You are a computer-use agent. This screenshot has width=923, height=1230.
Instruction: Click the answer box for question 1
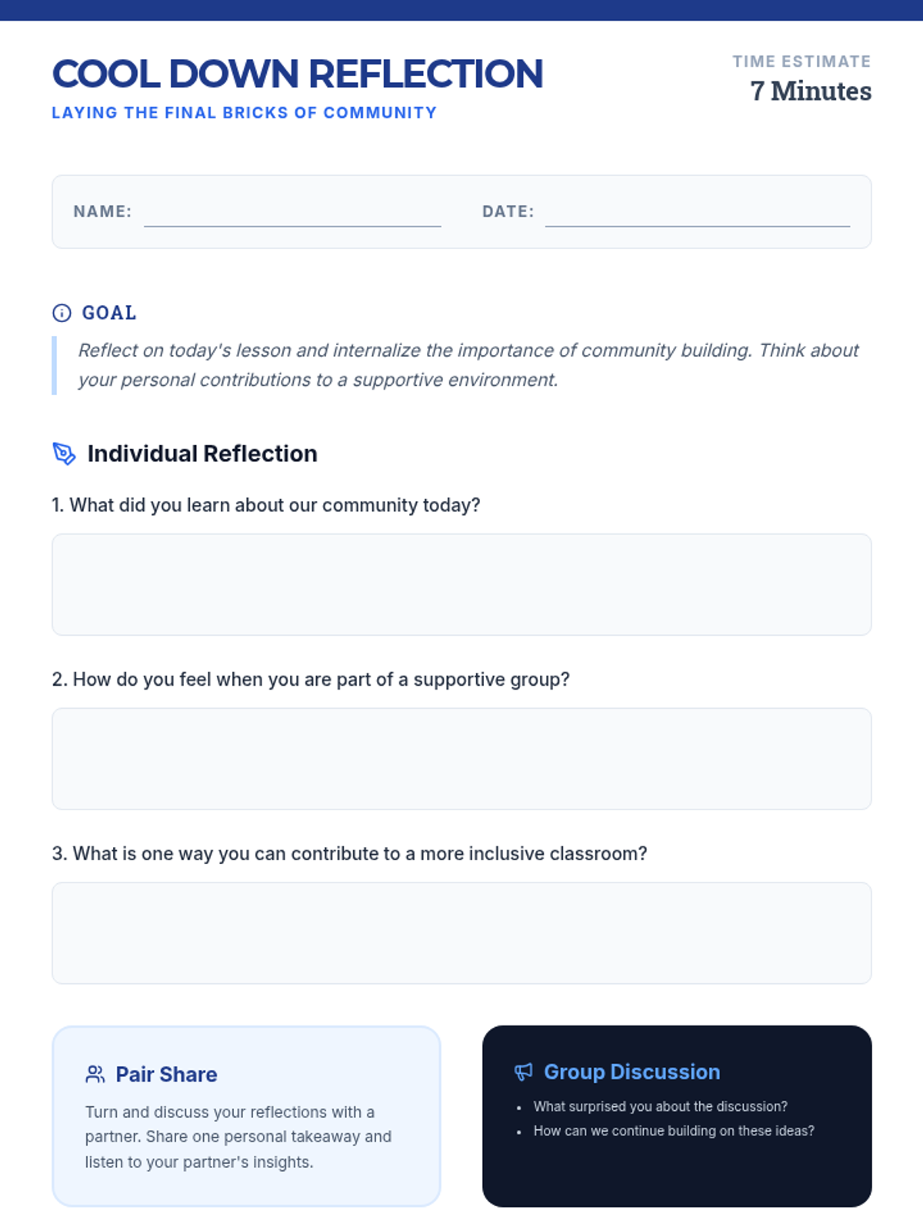coord(461,584)
